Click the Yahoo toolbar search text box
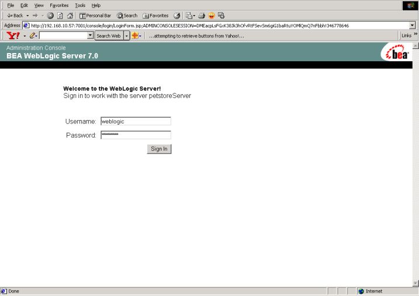This screenshot has width=419, height=296. (x=63, y=36)
